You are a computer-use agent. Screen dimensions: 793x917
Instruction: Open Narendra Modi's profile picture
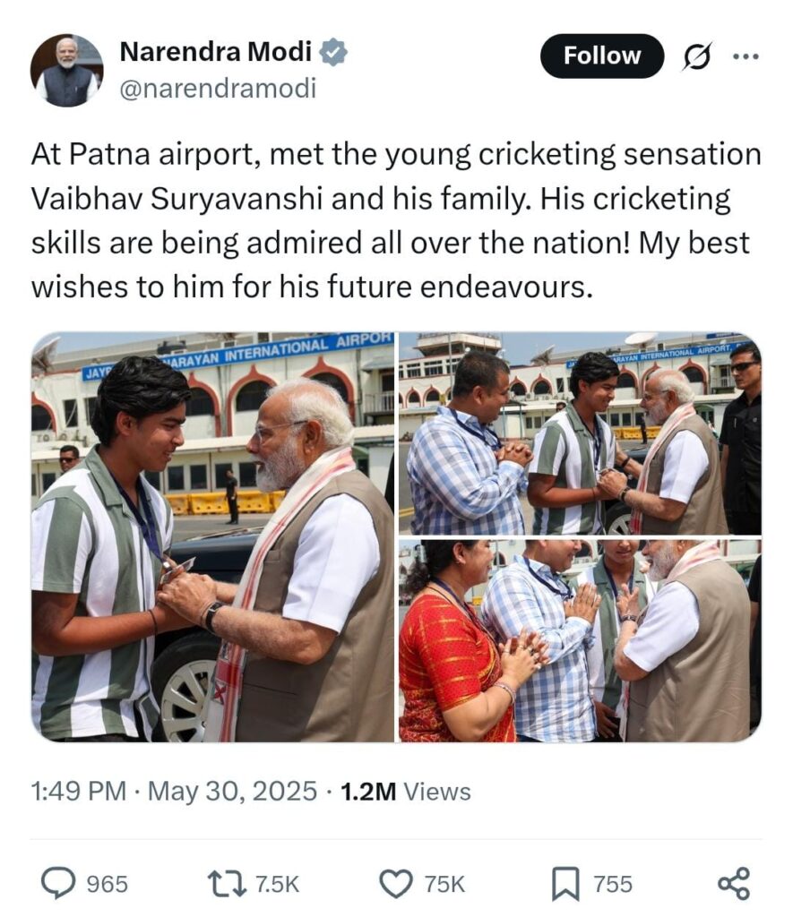tap(66, 70)
